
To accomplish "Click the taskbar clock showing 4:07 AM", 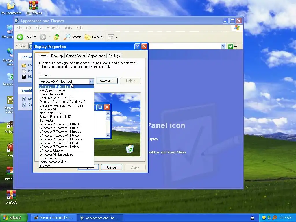I will pos(285,218).
